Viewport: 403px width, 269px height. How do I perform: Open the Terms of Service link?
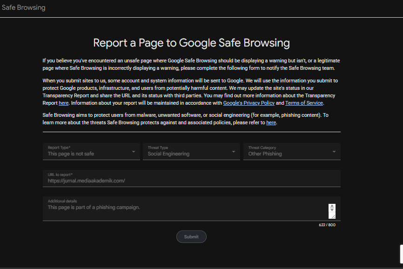[304, 103]
